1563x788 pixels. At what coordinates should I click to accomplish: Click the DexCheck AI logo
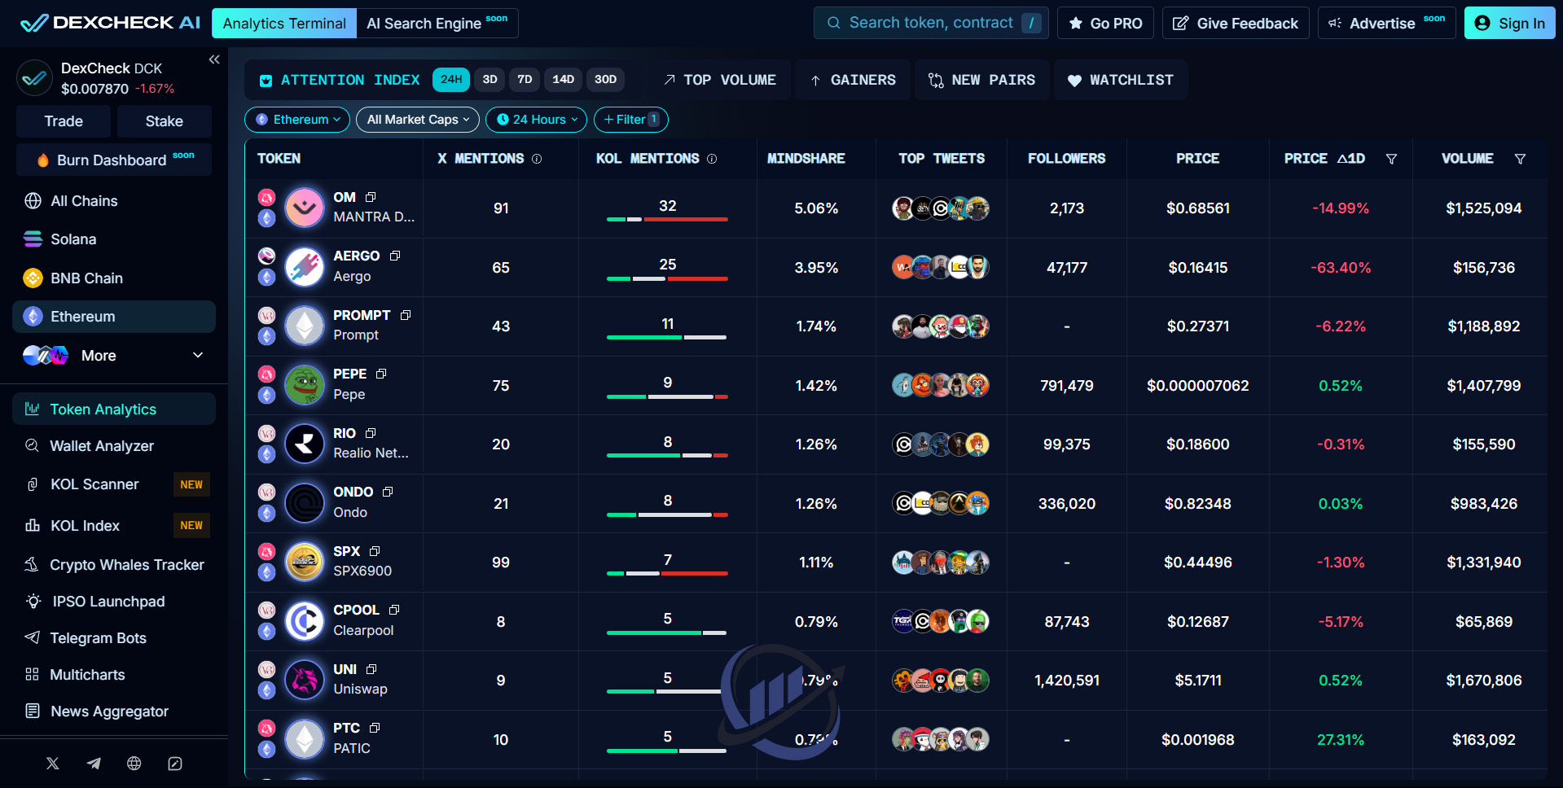[110, 23]
